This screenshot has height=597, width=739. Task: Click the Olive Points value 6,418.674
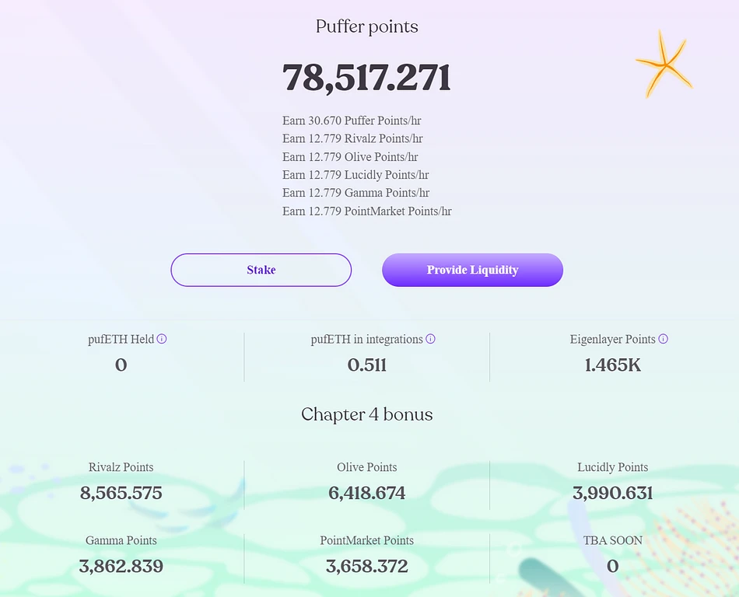366,493
